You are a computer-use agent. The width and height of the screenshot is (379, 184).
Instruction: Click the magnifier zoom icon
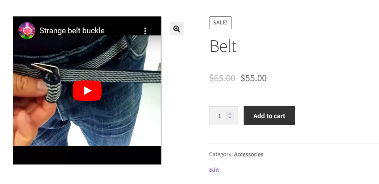[177, 29]
